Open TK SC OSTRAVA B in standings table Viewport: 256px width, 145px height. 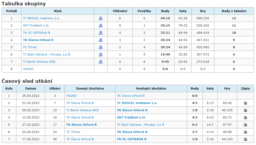37,33
